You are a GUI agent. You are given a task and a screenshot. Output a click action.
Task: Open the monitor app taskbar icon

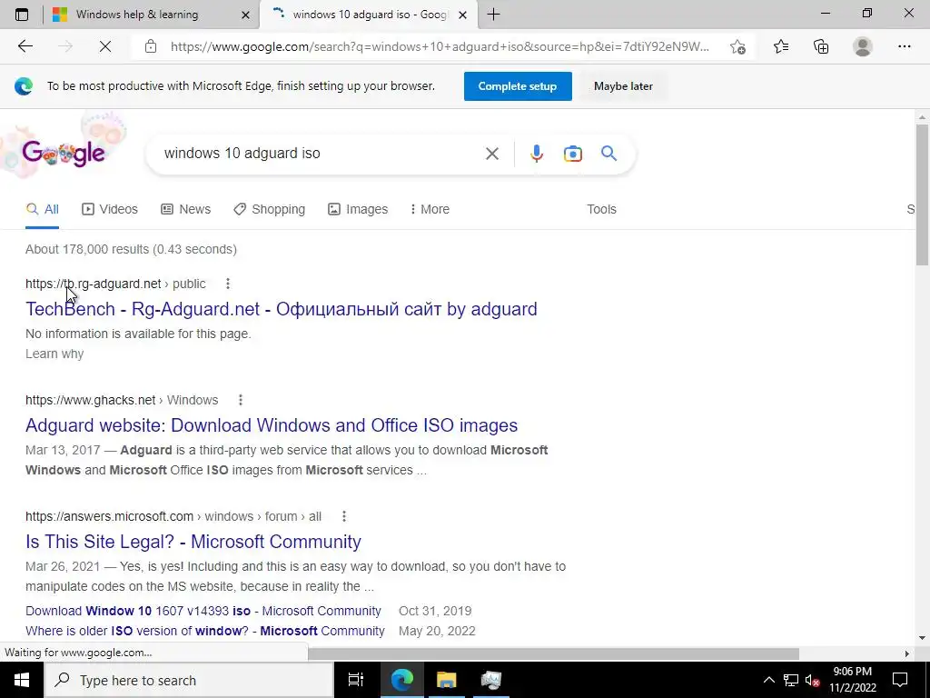[x=491, y=680]
